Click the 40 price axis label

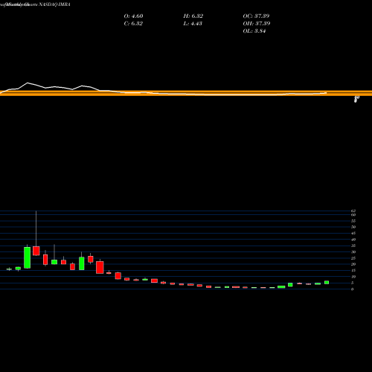[x=353, y=240]
